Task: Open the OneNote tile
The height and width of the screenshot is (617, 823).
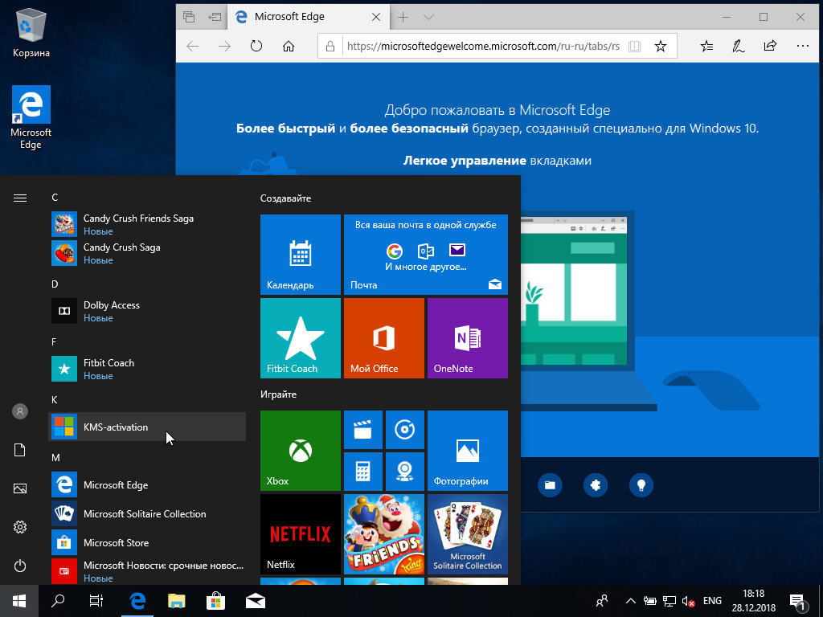Action: (467, 338)
